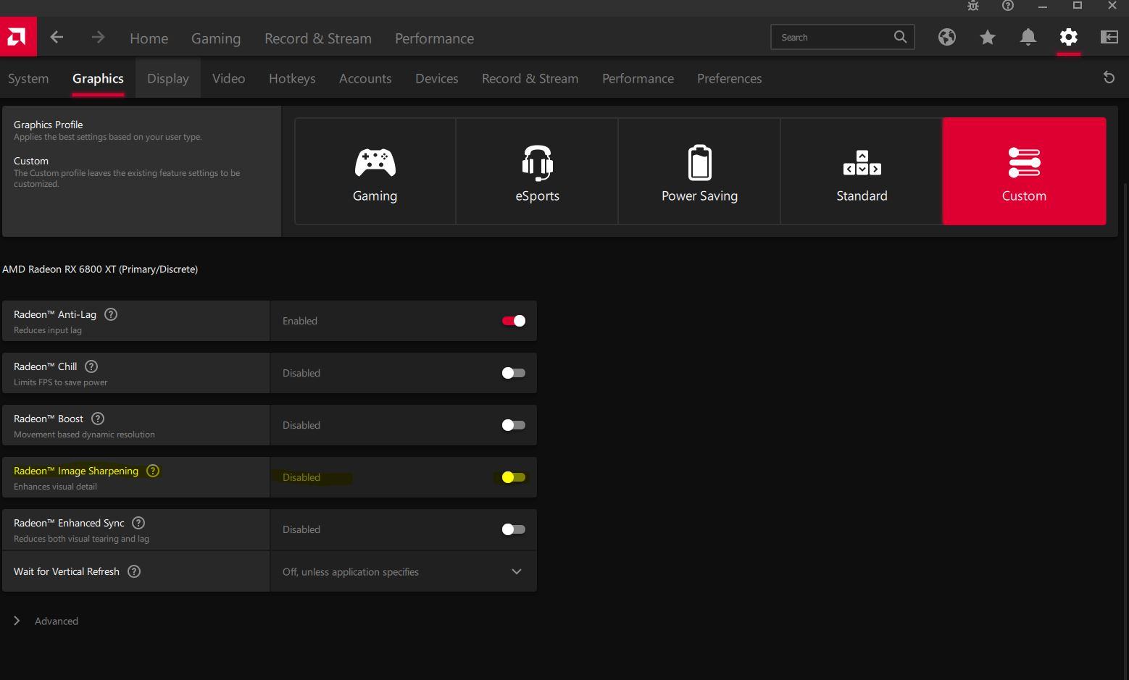The height and width of the screenshot is (680, 1129).
Task: Go forward with the right arrow
Action: [98, 37]
